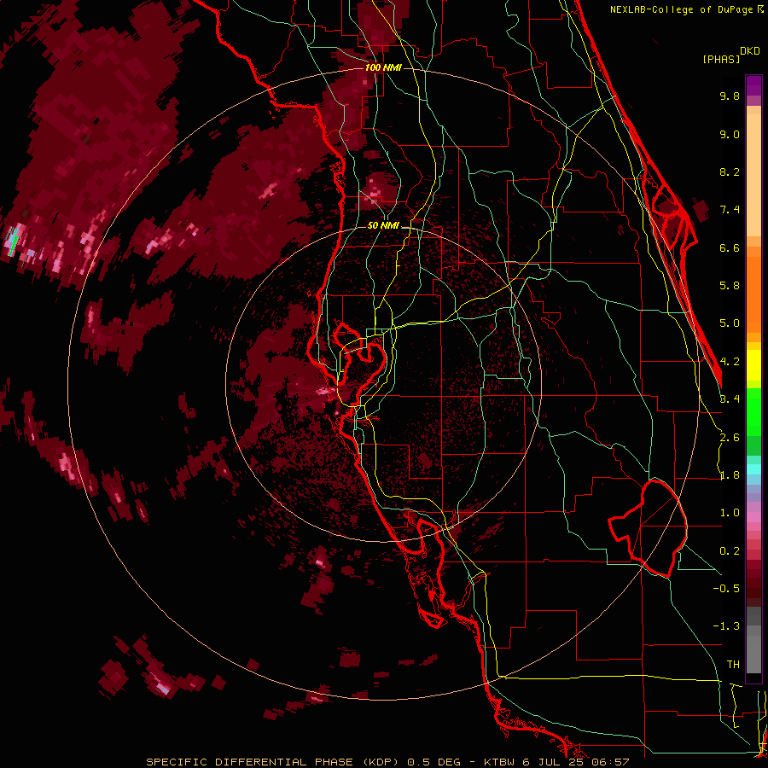Click the 1.0 value on the color scale
Screen dimensions: 768x768
(730, 513)
